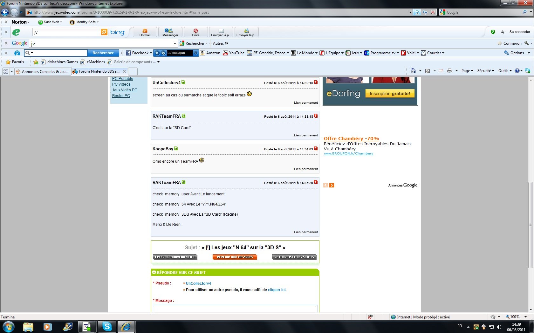
Task: Click the add to favorites bar icon
Action: pyautogui.click(x=36, y=62)
